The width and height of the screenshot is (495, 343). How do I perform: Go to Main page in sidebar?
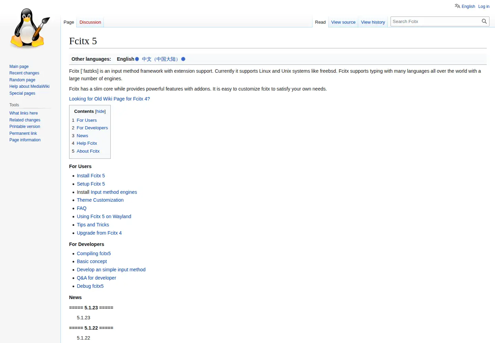coord(19,67)
